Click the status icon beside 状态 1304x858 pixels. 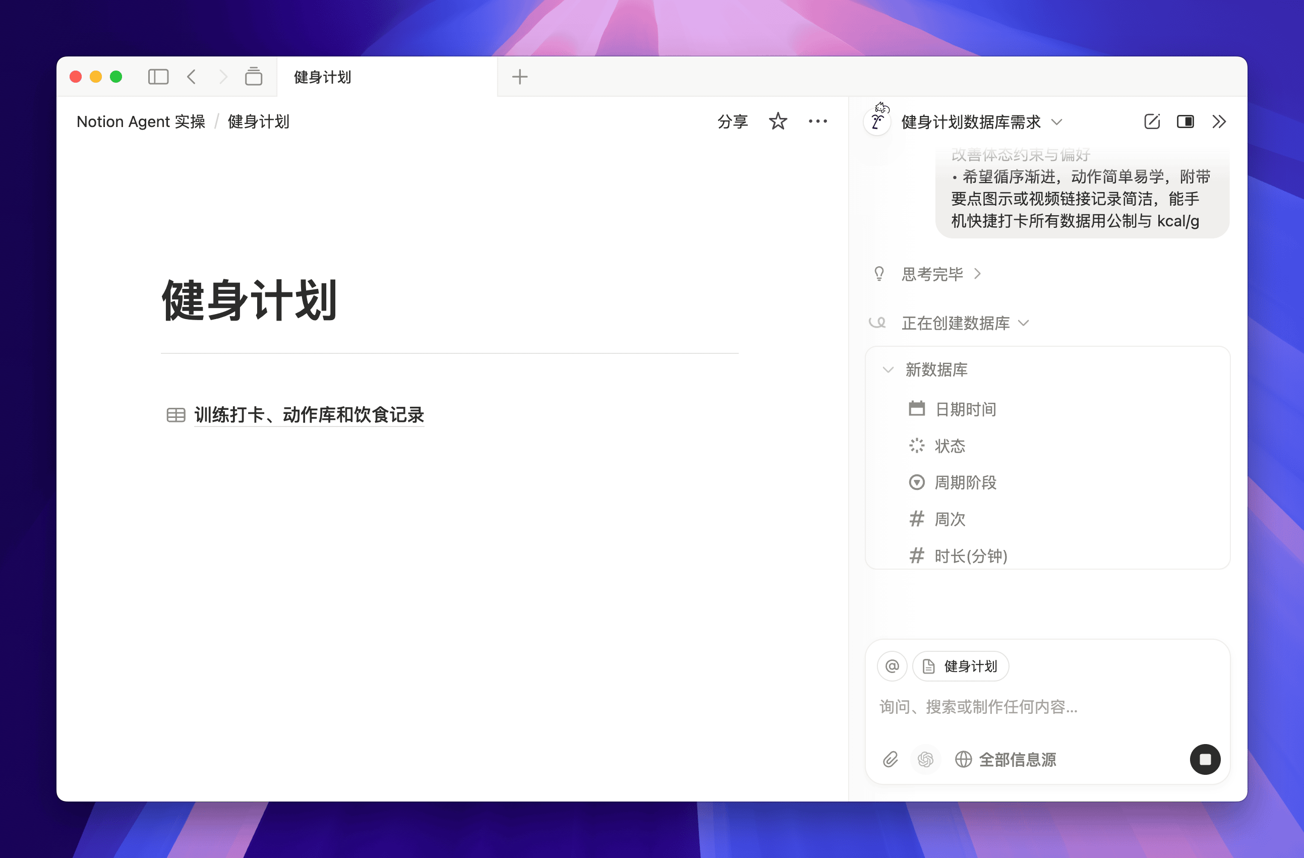(x=917, y=446)
